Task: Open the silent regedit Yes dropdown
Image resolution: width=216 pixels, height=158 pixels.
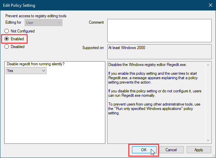Action: point(26,71)
